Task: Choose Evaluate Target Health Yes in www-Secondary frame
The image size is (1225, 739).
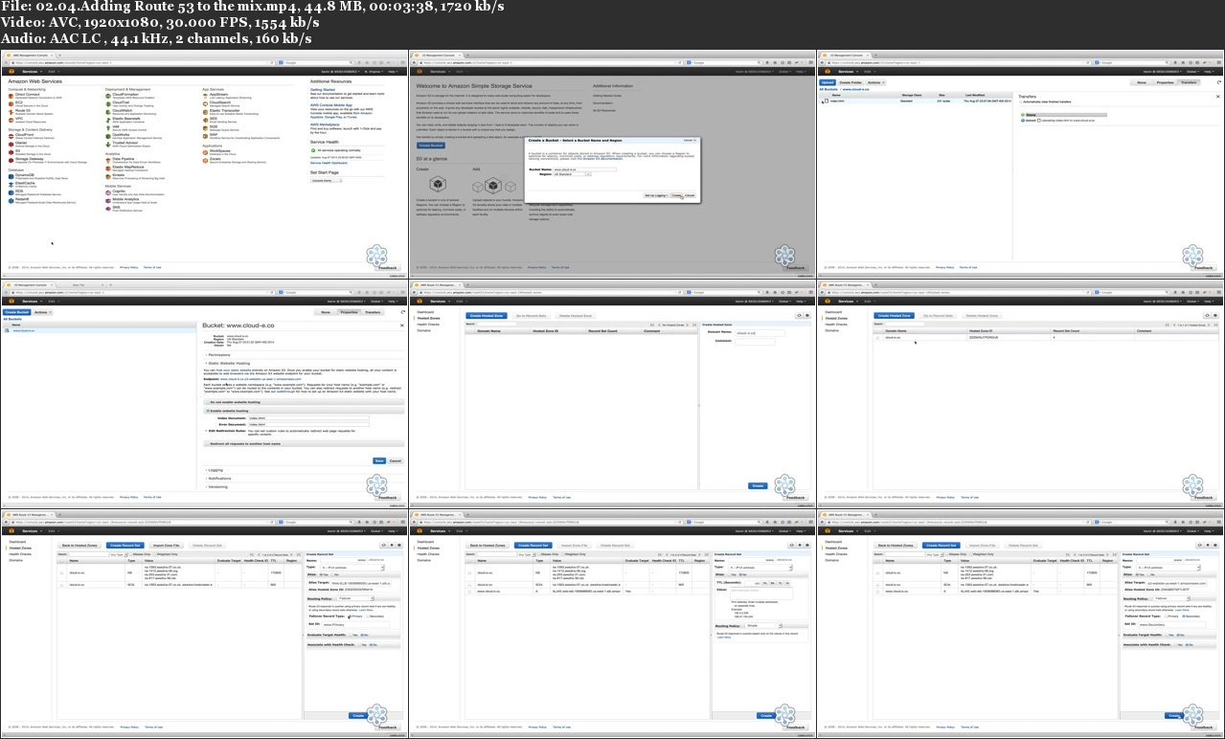Action: pyautogui.click(x=1167, y=635)
